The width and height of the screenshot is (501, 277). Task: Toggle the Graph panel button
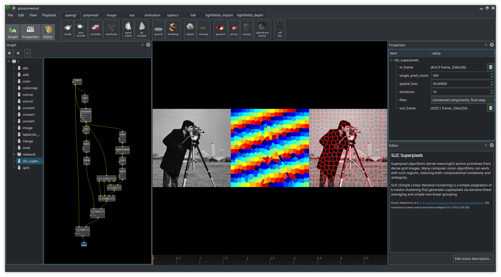pos(13,32)
